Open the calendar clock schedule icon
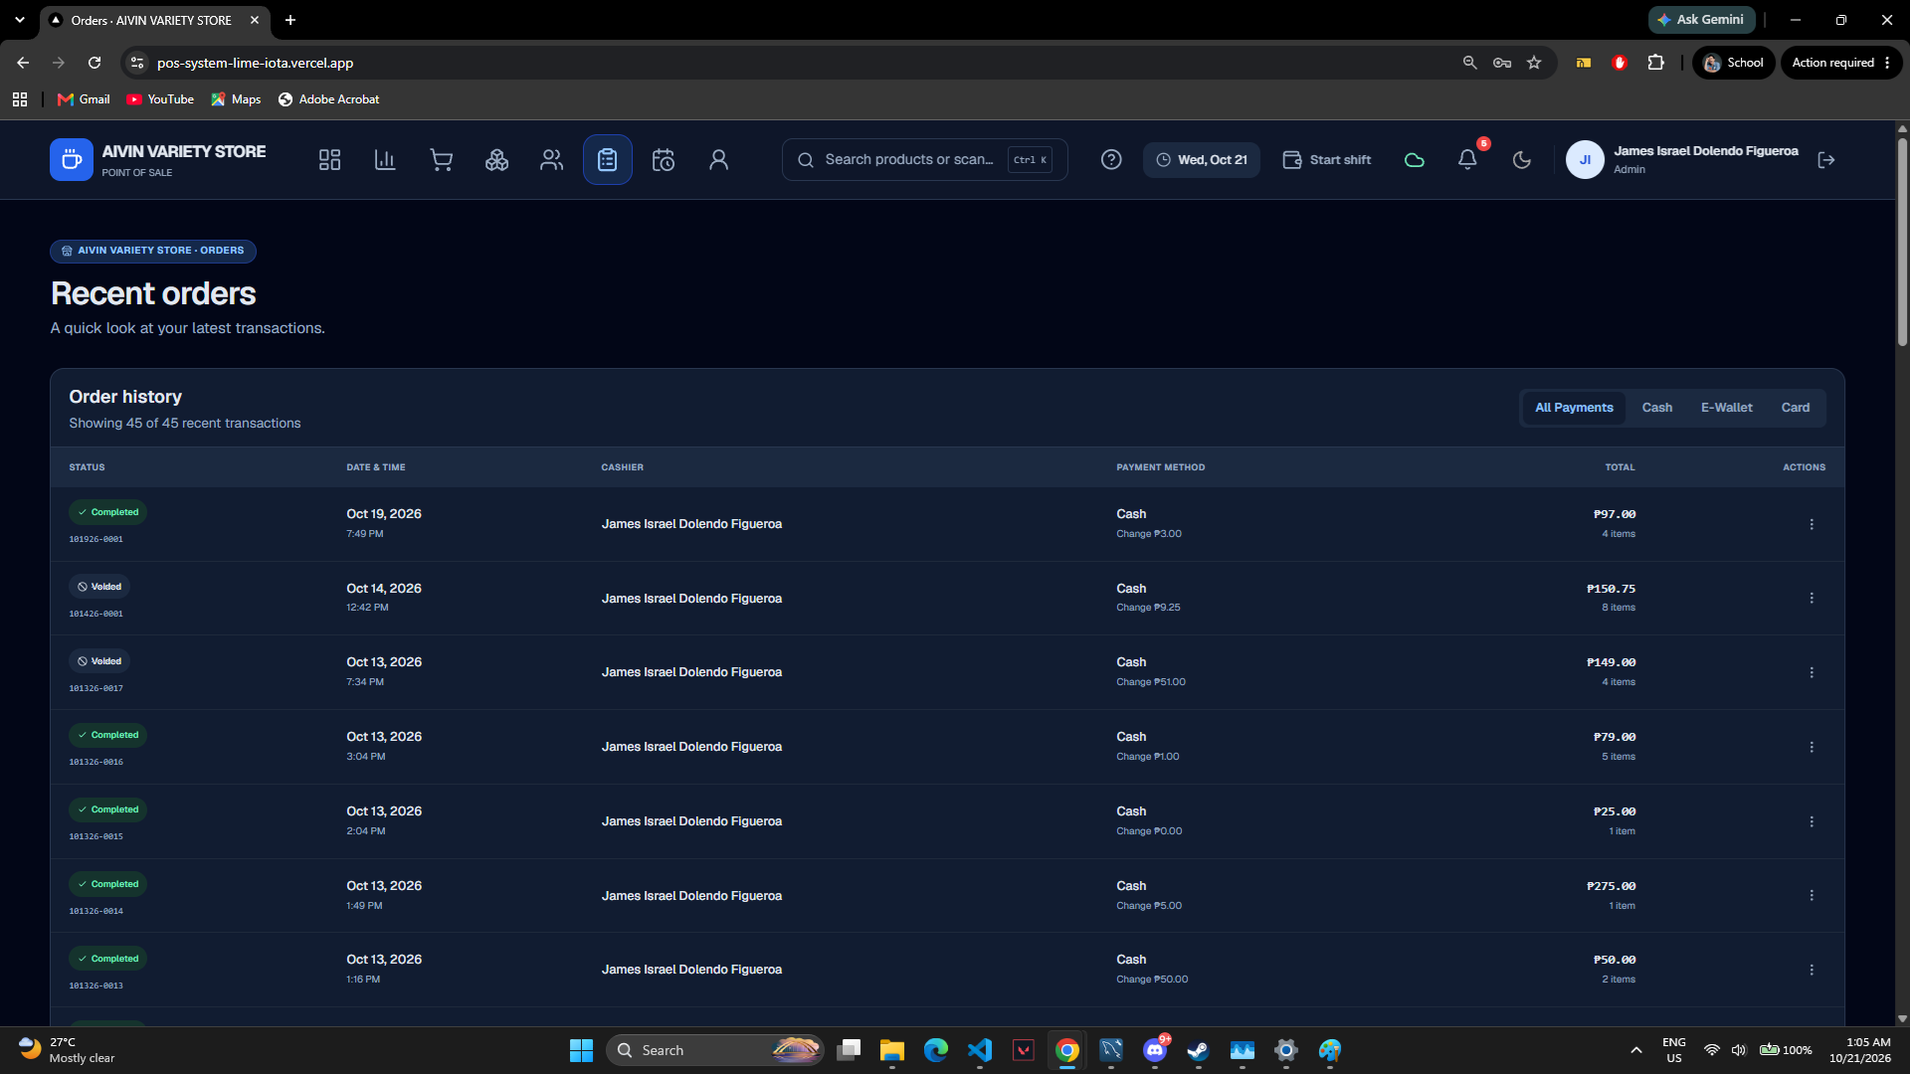 (x=664, y=160)
